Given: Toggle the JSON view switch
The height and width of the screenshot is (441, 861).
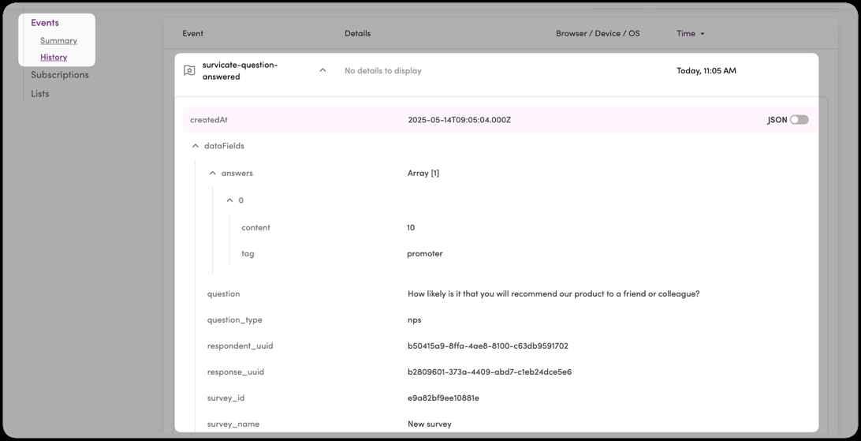Looking at the screenshot, I should click(x=799, y=120).
